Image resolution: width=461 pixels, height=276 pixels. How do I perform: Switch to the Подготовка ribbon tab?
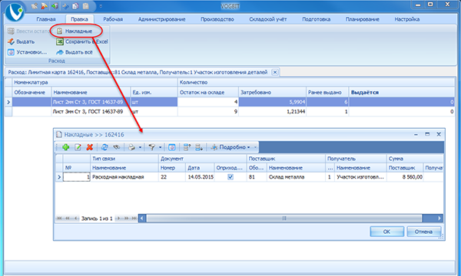[316, 19]
